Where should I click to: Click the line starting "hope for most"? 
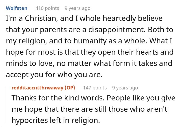click(x=90, y=52)
